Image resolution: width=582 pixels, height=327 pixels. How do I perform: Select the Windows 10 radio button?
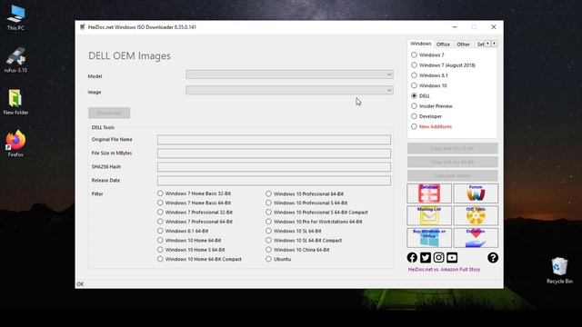[x=414, y=85]
